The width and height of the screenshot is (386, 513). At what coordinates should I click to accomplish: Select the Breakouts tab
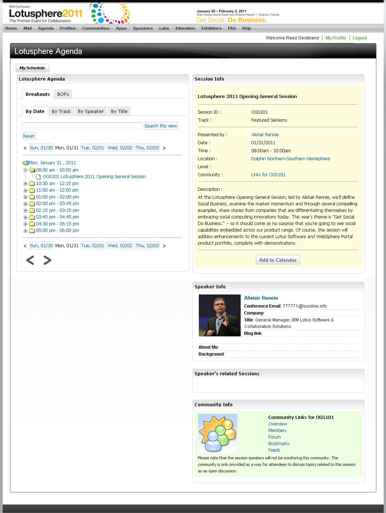(38, 94)
